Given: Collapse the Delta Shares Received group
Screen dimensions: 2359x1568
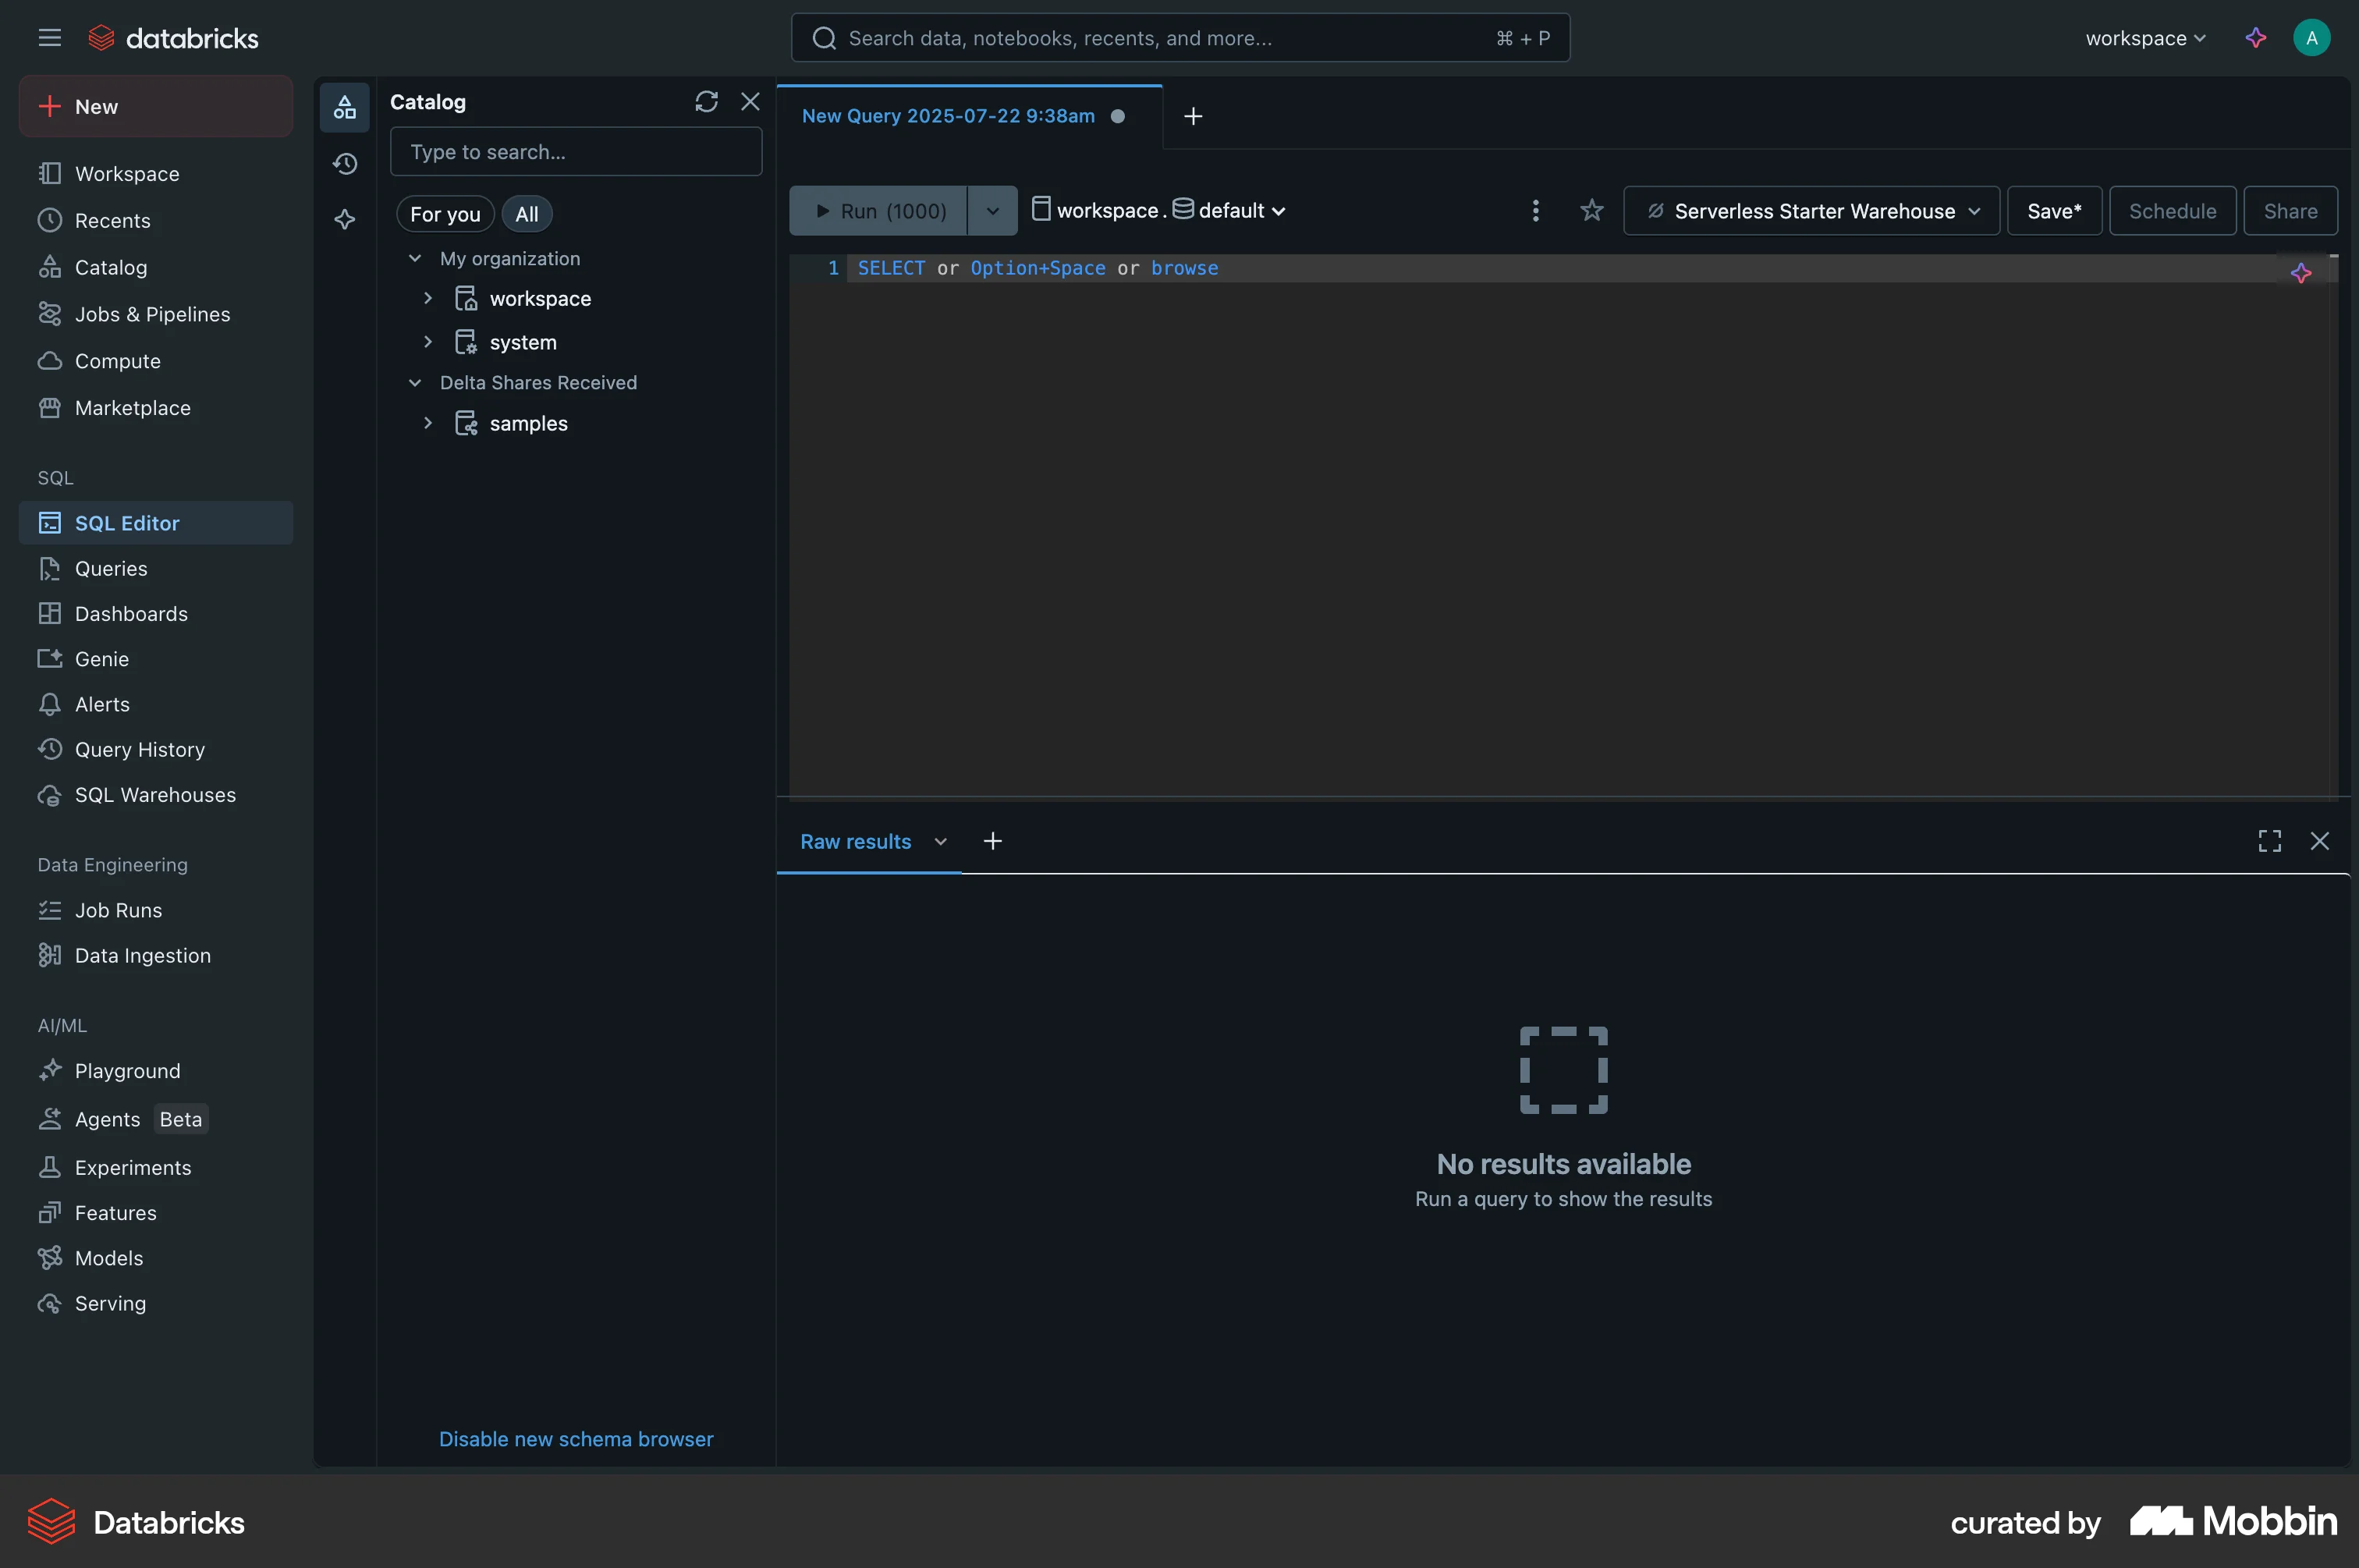Looking at the screenshot, I should [415, 382].
